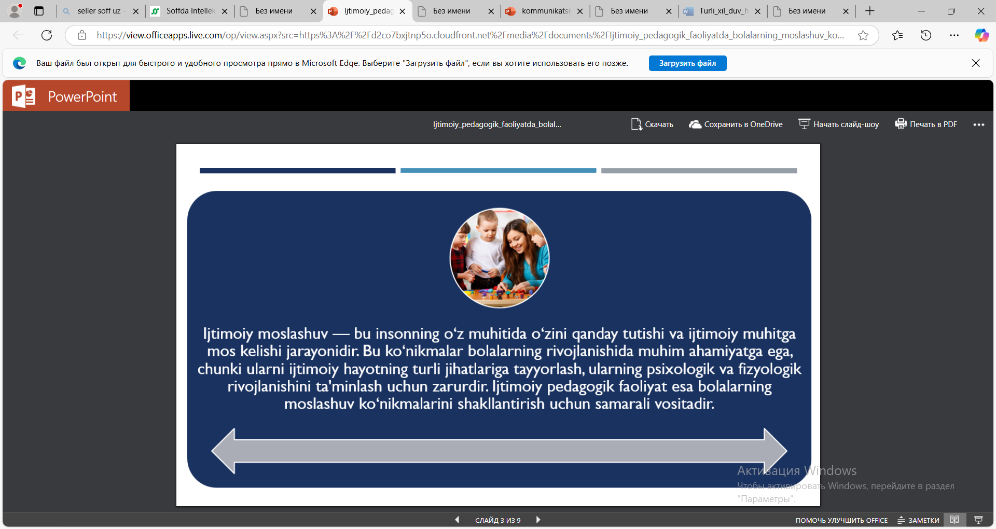Open the favorites list icon
The height and width of the screenshot is (529, 996).
pos(897,35)
